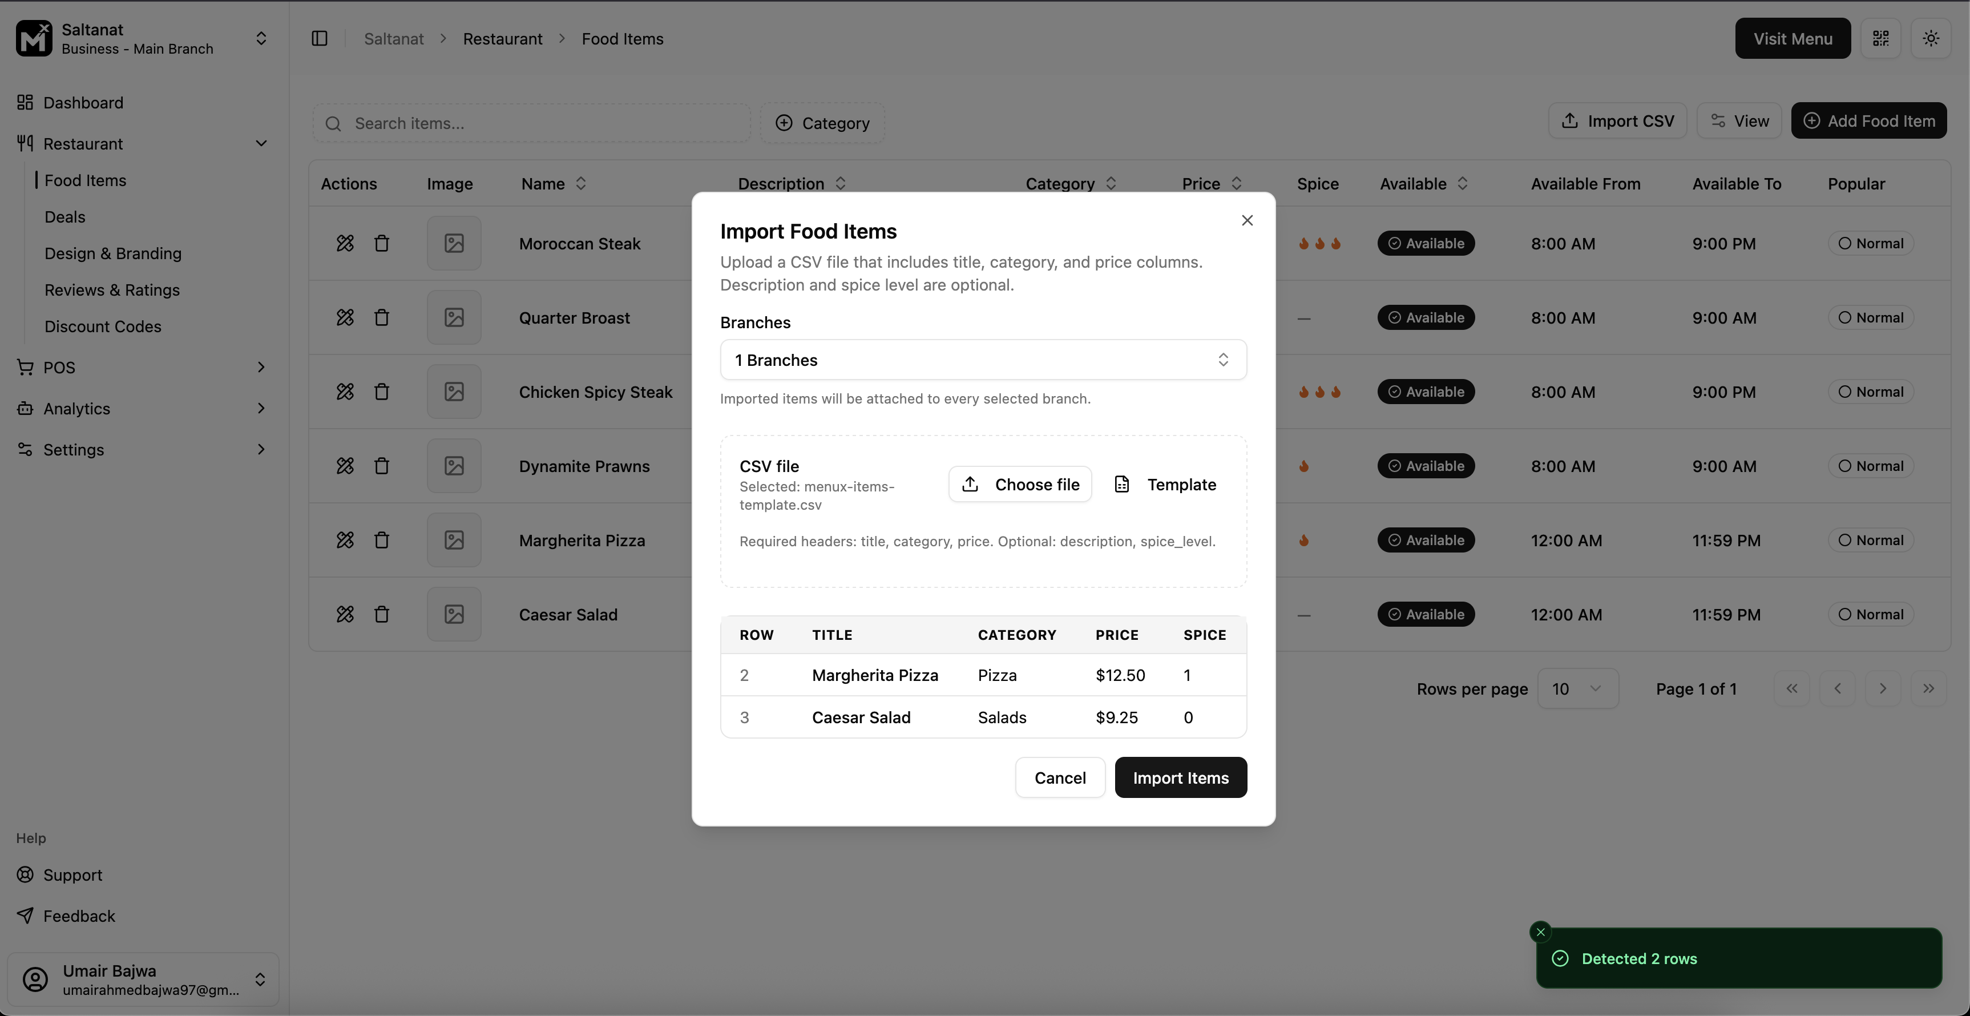The width and height of the screenshot is (1970, 1016).
Task: Close Import Food Items dialog with X
Action: (x=1246, y=220)
